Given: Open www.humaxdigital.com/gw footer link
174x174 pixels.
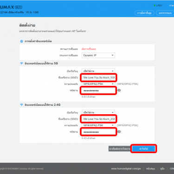Looking at the screenshot, I should [126, 168].
